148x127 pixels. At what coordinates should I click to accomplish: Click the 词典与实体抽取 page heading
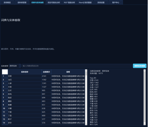[x=11, y=20]
